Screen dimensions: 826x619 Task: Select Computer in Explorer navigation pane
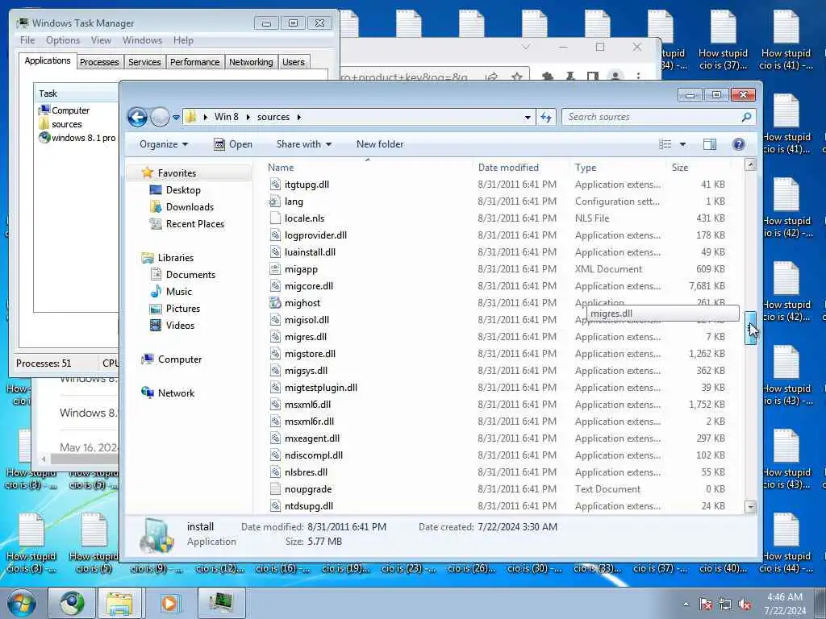point(180,359)
